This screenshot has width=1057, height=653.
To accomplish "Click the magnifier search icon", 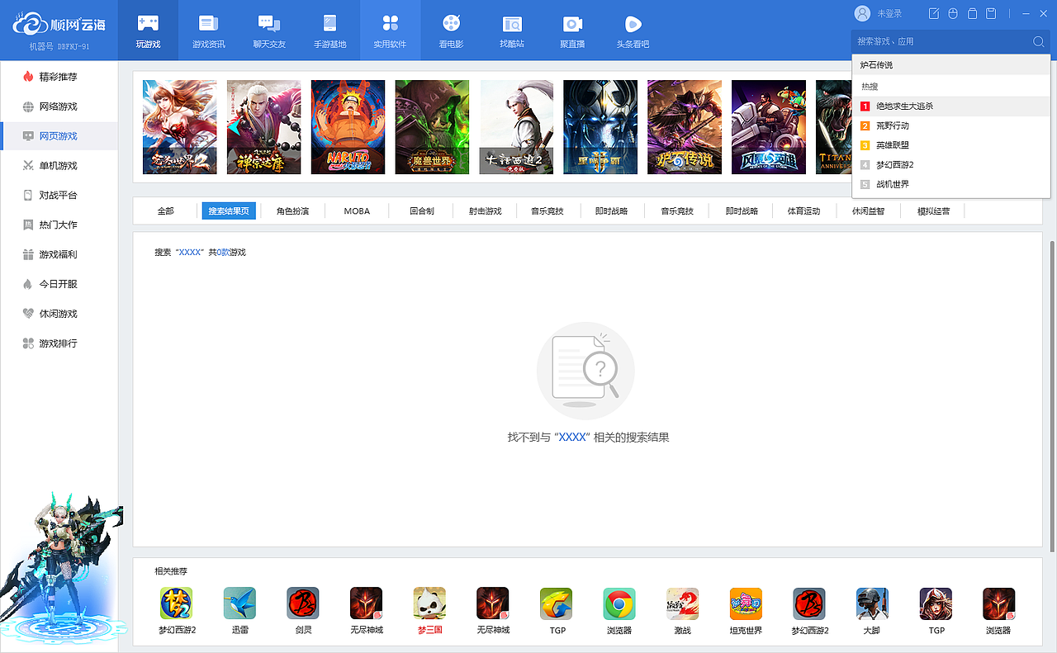I will pos(1039,41).
